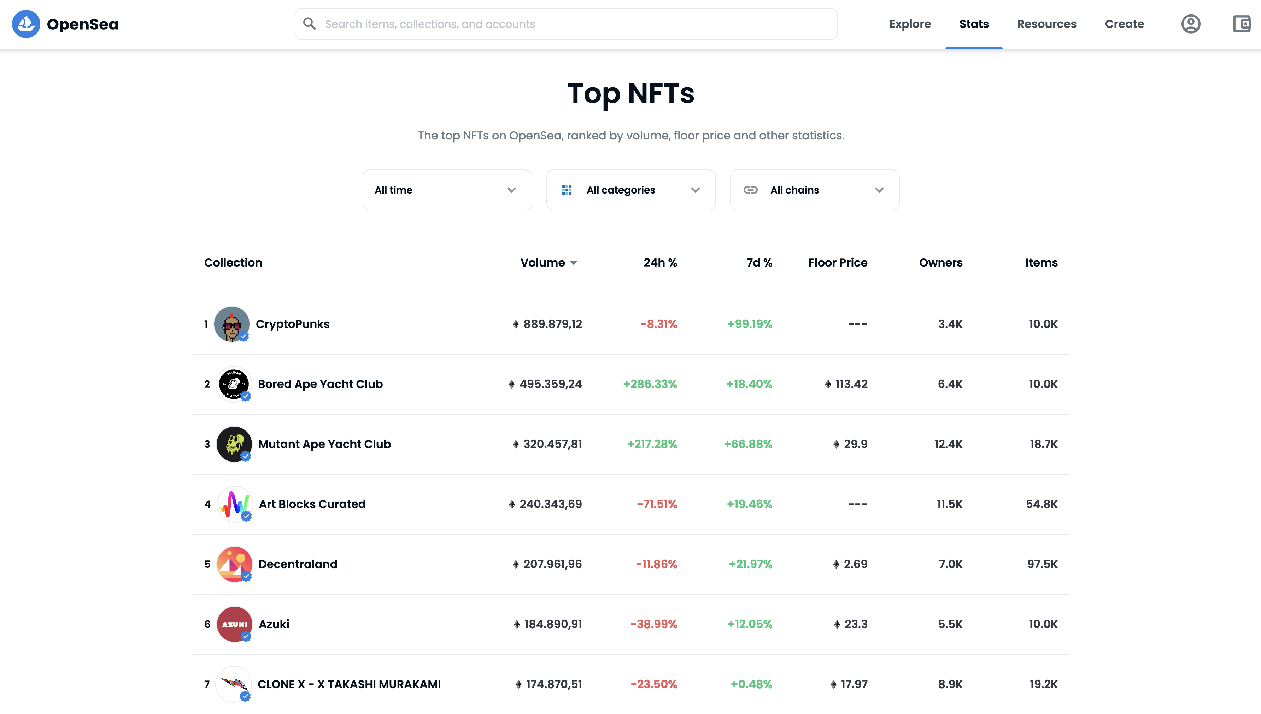The image size is (1261, 714).
Task: Click the +286.33% 24h change value
Action: point(650,384)
